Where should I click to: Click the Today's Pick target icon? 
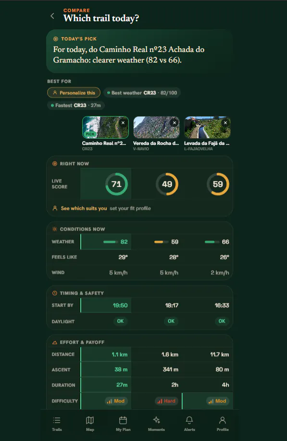click(56, 39)
